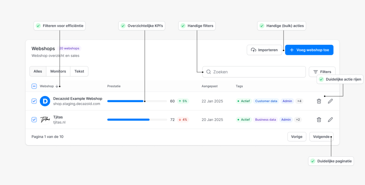Click the Voeg webshop toe button
The height and width of the screenshot is (185, 365).
(x=309, y=50)
